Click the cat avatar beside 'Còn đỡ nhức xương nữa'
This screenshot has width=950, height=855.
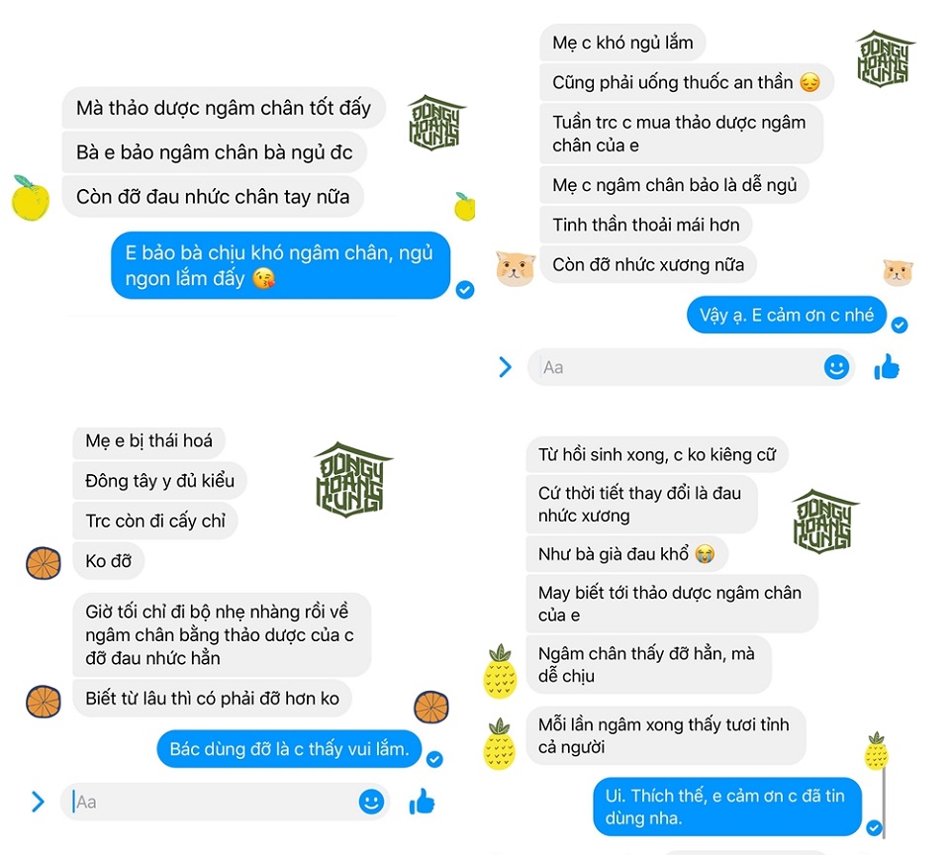click(x=516, y=268)
